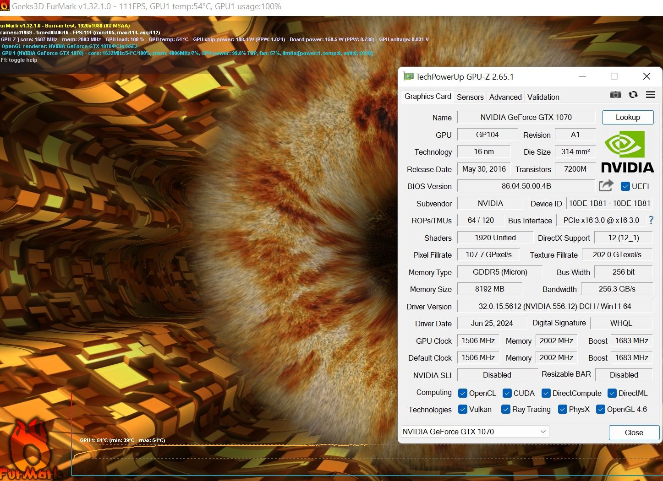Click the Transistors value 7200M

[x=575, y=169]
